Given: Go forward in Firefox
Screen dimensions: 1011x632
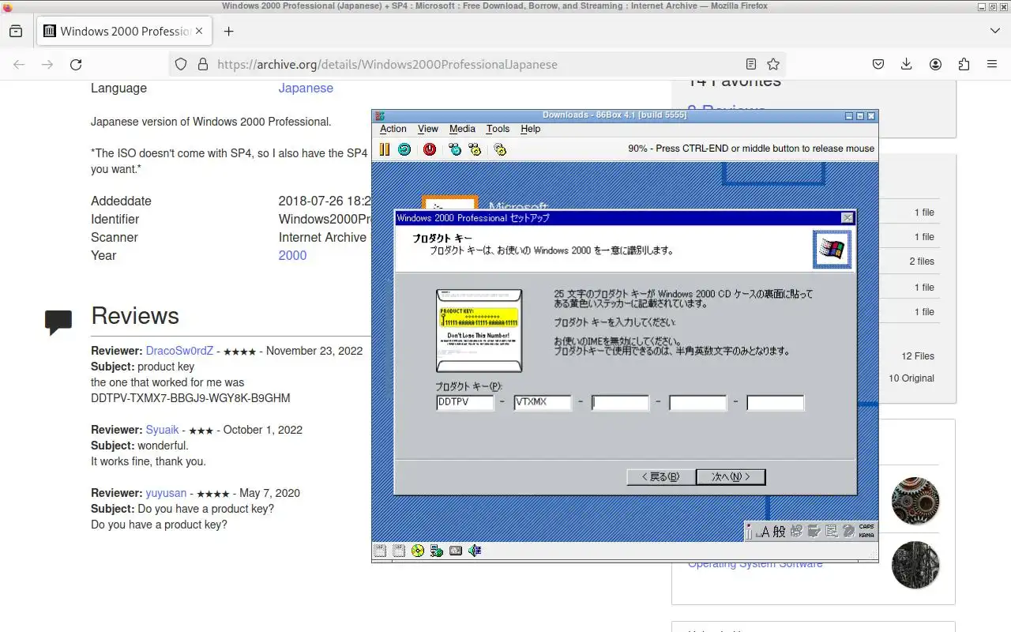Looking at the screenshot, I should tap(47, 65).
